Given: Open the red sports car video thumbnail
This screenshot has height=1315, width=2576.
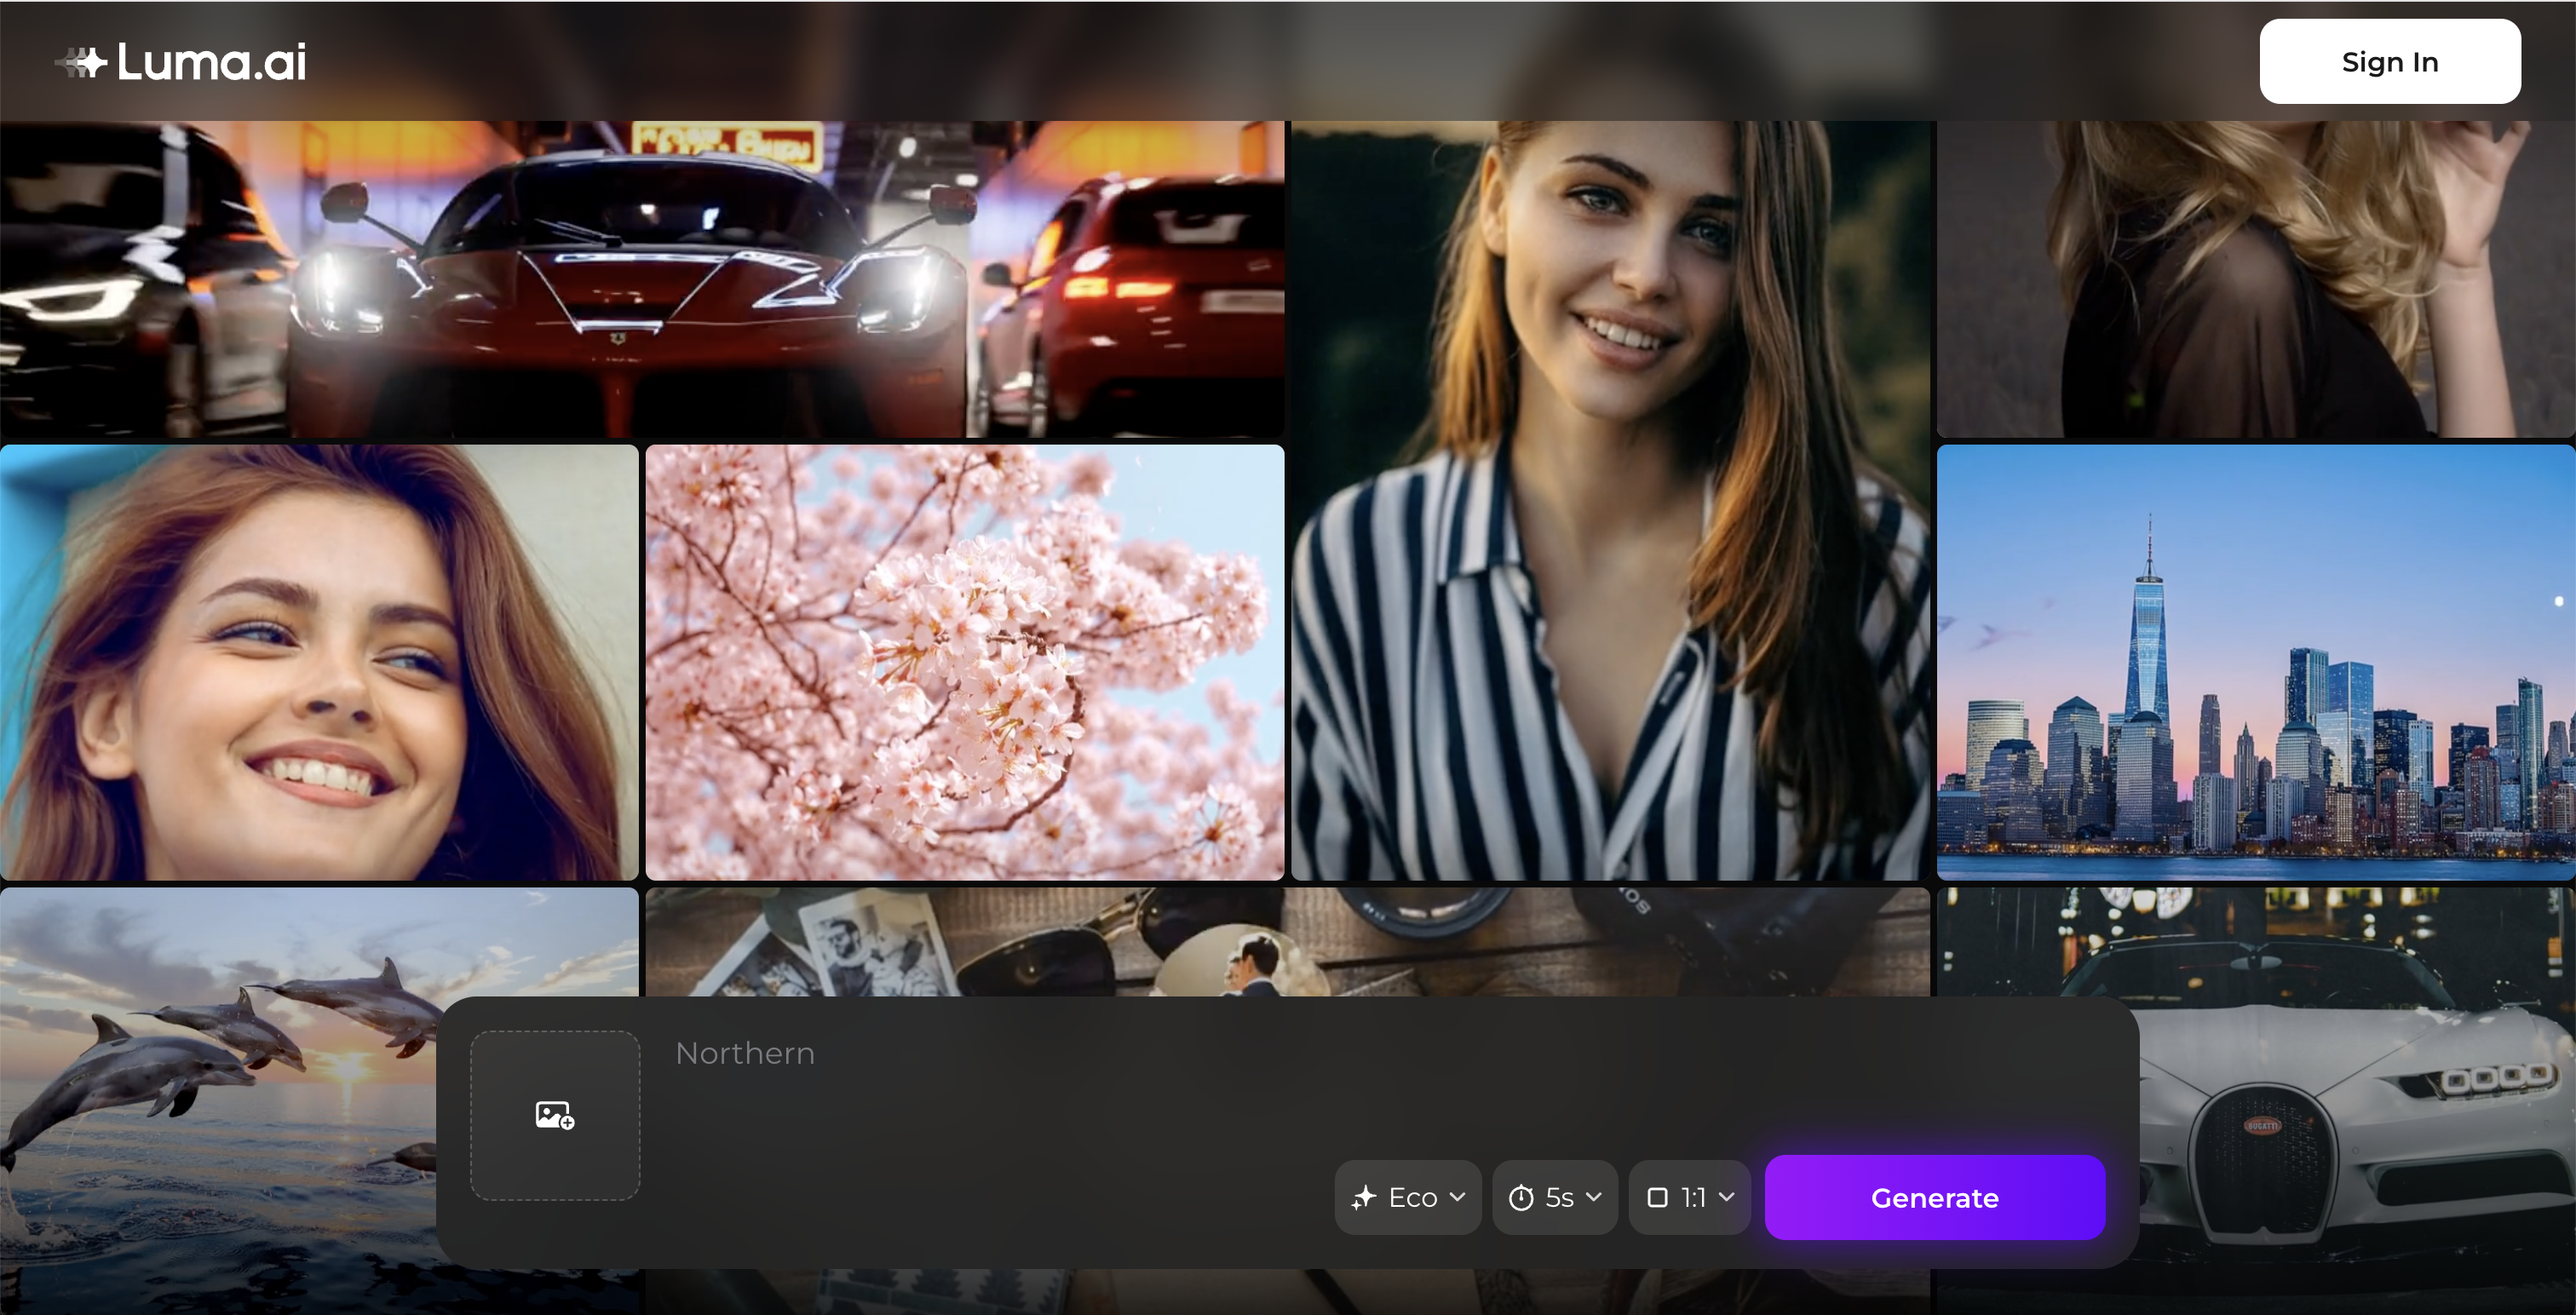Looking at the screenshot, I should (642, 280).
